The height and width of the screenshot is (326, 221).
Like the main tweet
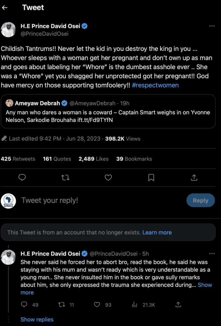[108, 177]
